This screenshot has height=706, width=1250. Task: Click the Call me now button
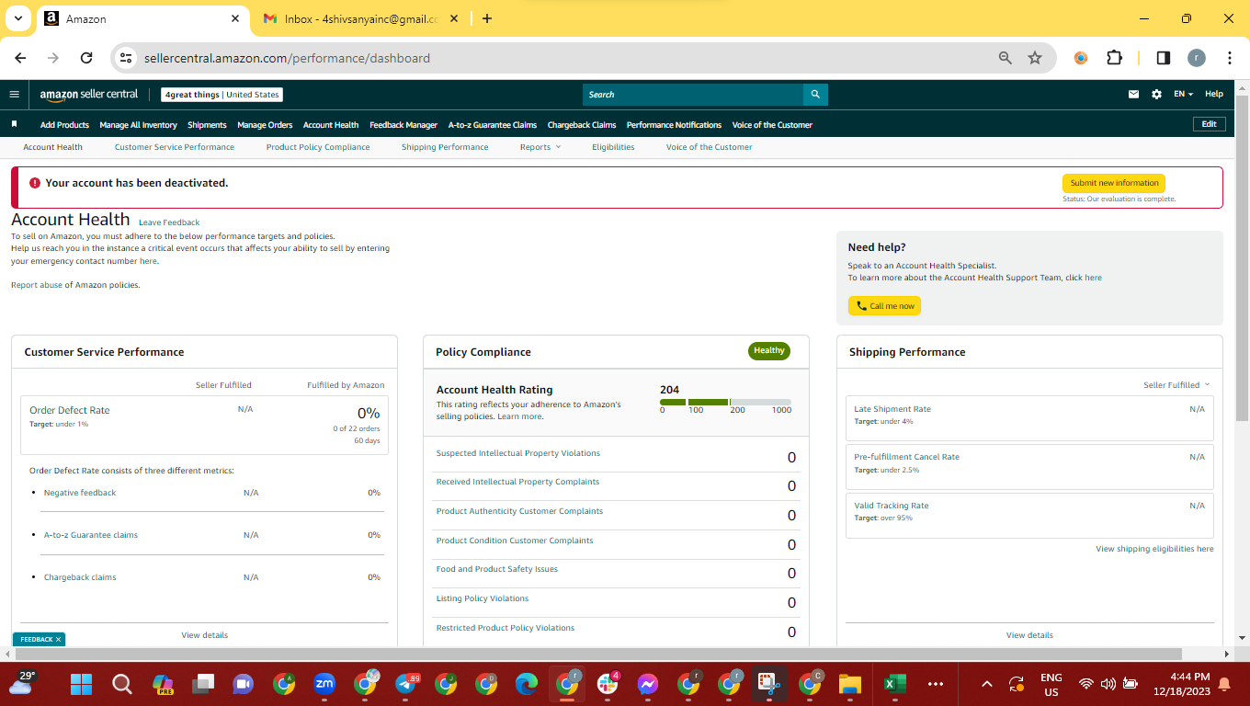(884, 306)
